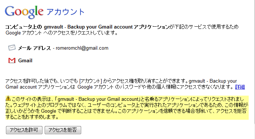Click the yellow warning triangle icon
The image size is (255, 139).
[8, 98]
